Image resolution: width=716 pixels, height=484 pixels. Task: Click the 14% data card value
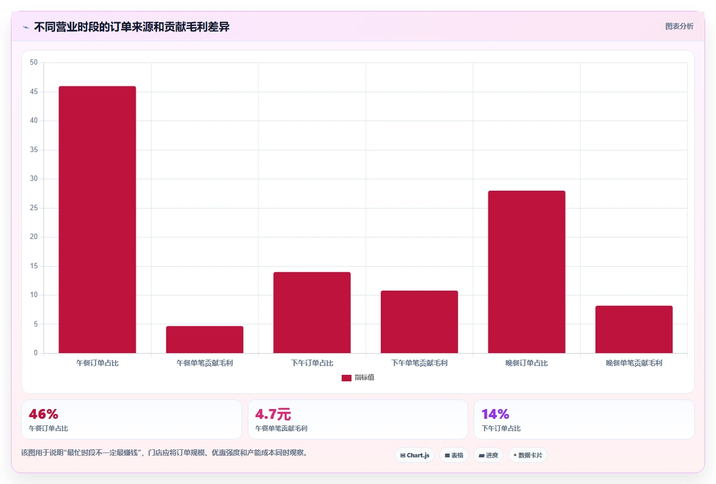click(x=495, y=414)
